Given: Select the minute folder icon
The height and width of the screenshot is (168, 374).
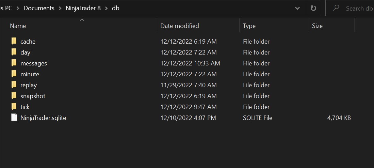Looking at the screenshot, I should pos(14,74).
